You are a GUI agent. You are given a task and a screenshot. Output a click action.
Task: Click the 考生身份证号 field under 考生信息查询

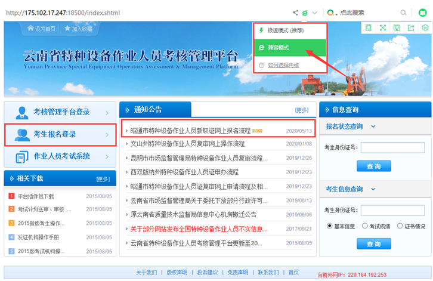click(383, 210)
